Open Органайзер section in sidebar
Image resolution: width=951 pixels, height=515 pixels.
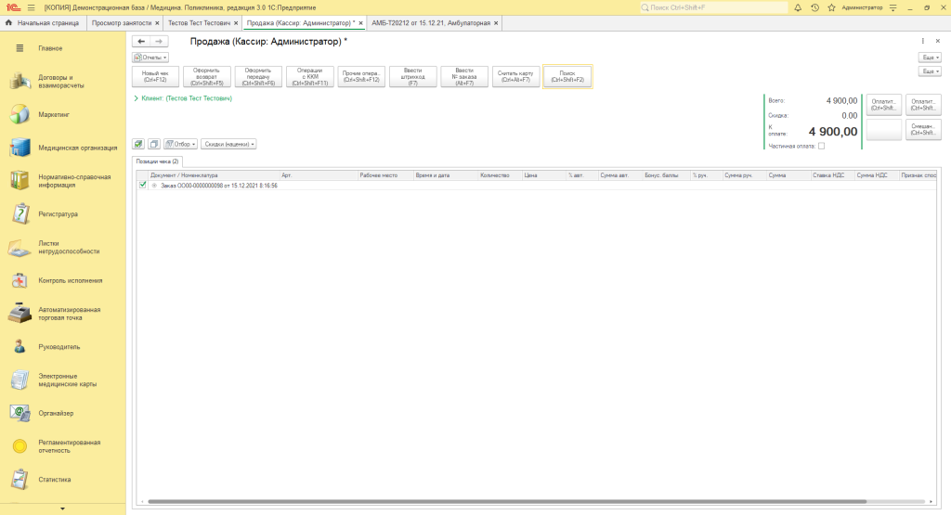[x=56, y=413]
